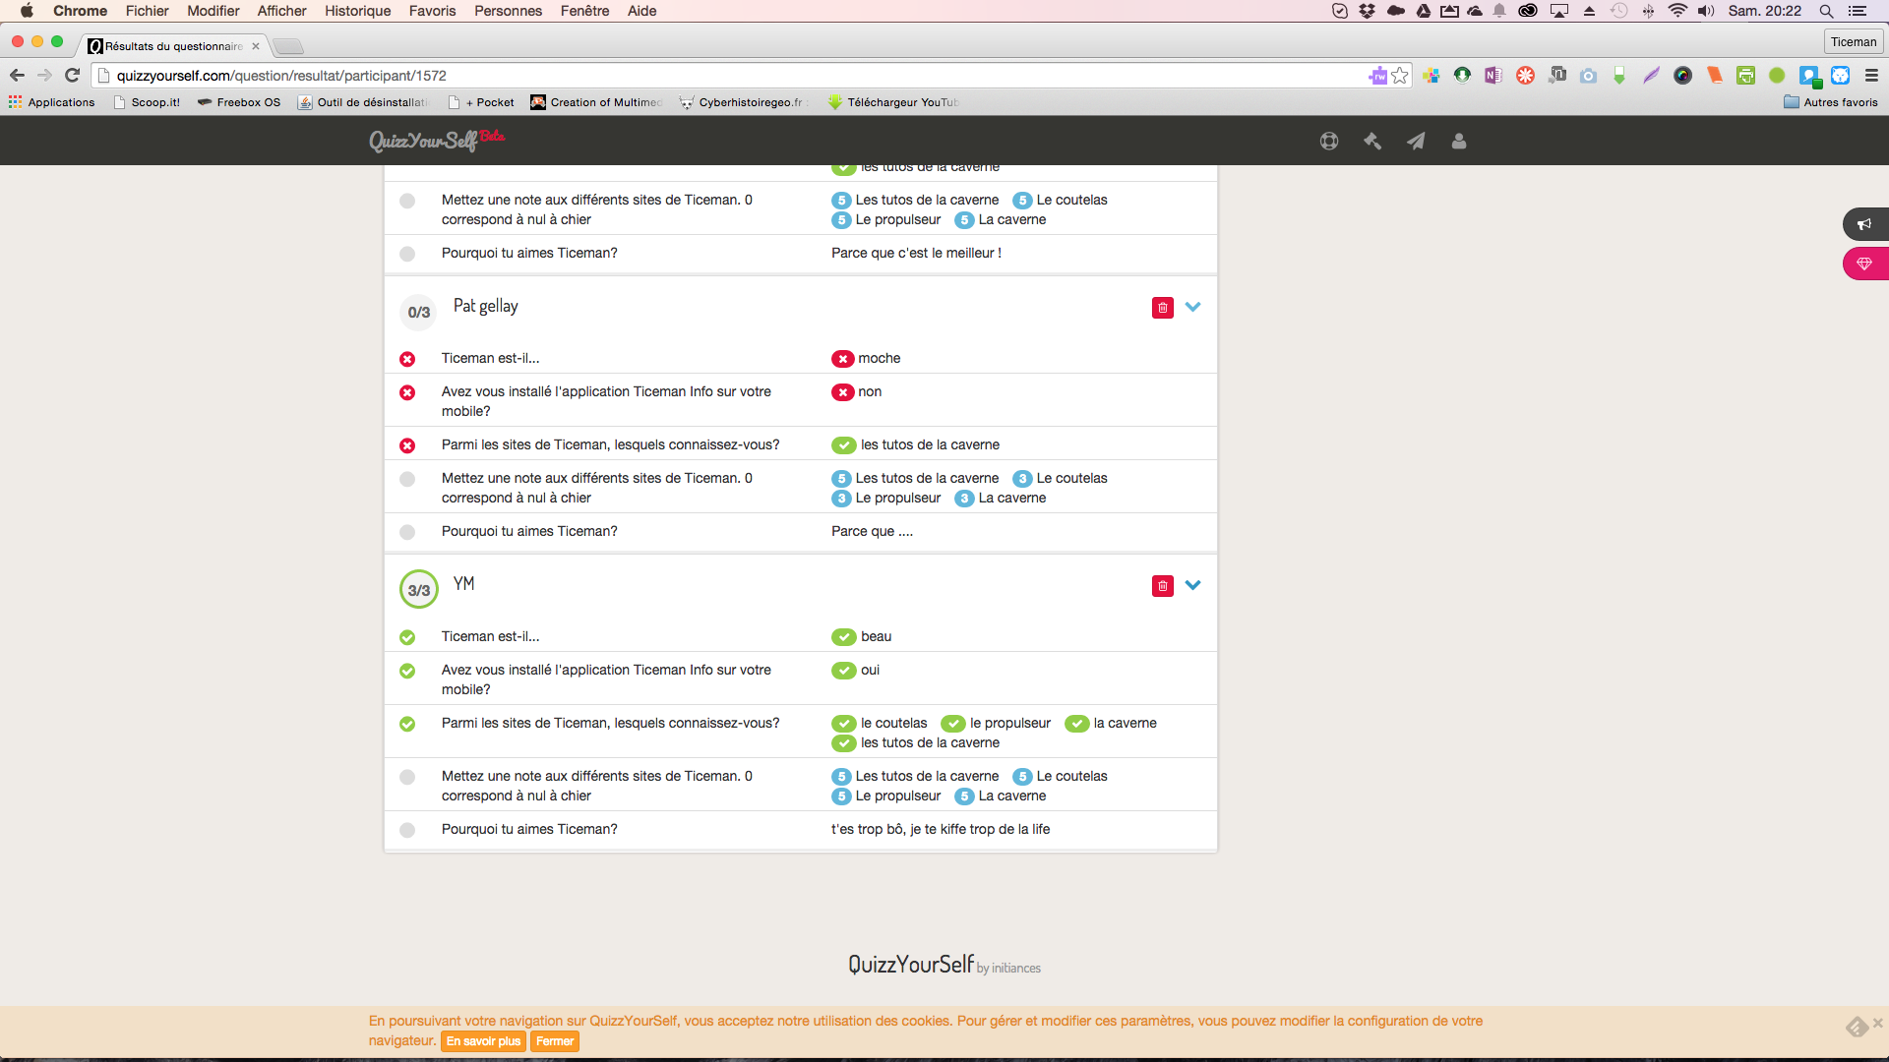Click the OneNote extension icon
The image size is (1889, 1062).
coord(1493,76)
